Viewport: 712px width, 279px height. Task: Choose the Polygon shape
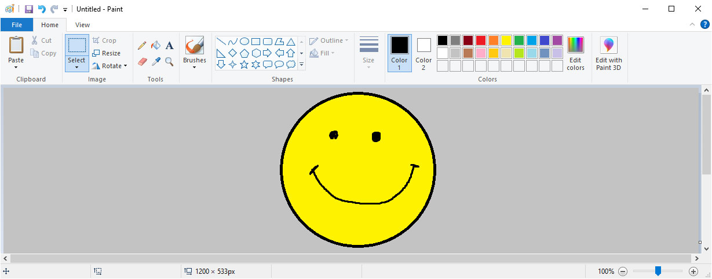coord(279,42)
